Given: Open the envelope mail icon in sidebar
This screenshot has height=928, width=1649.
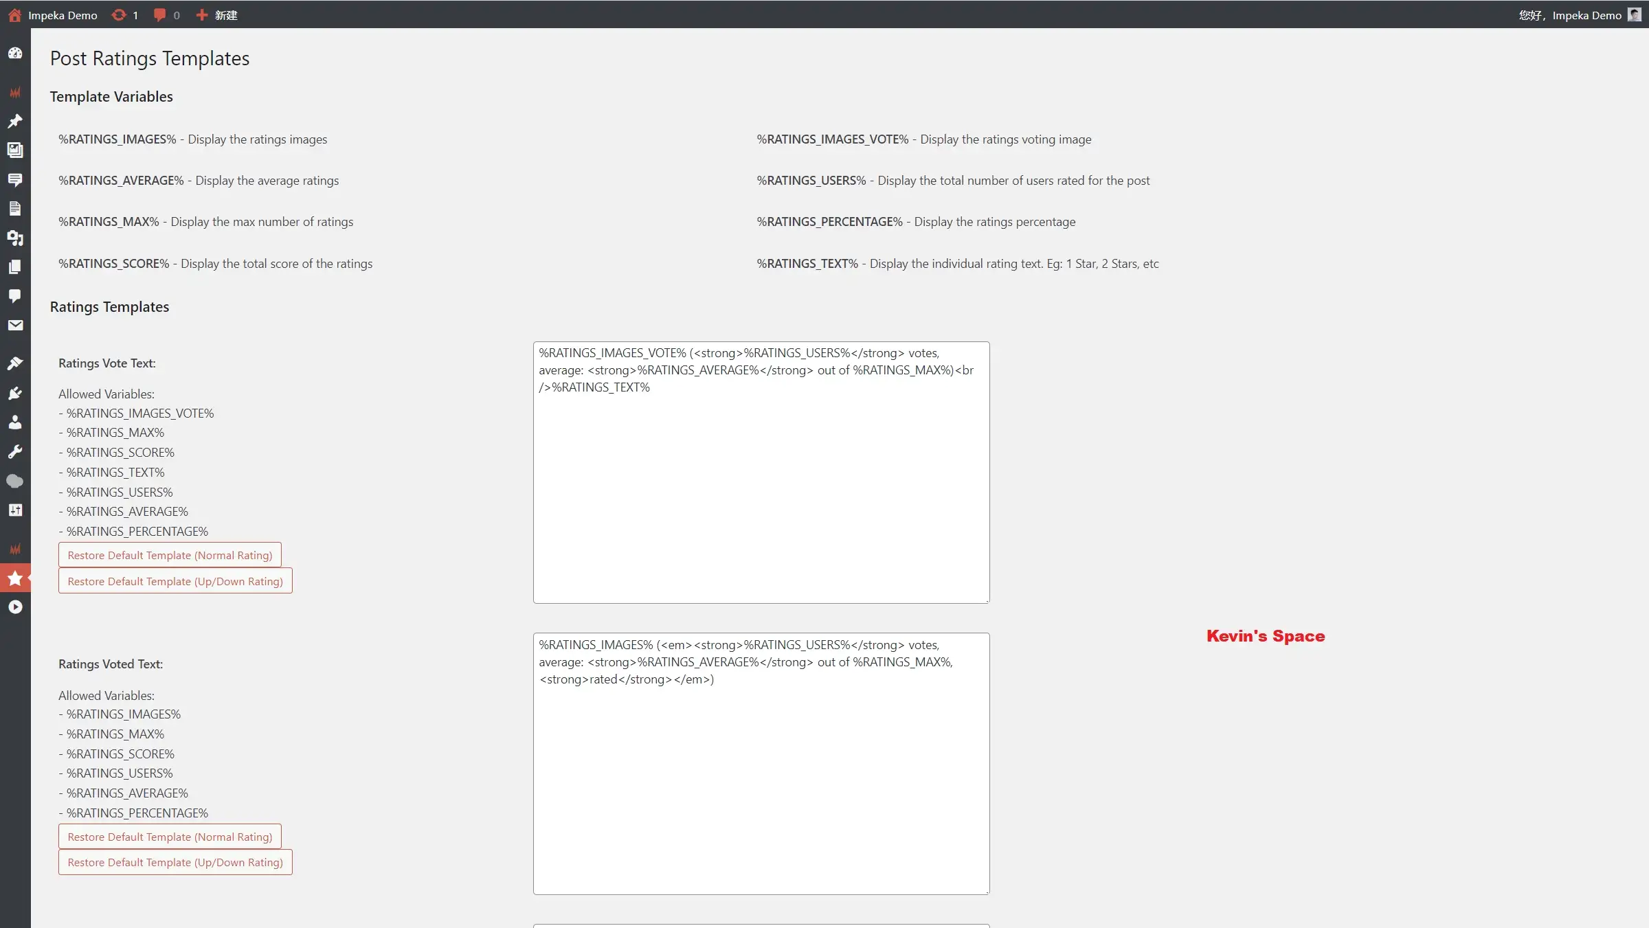Looking at the screenshot, I should (15, 325).
